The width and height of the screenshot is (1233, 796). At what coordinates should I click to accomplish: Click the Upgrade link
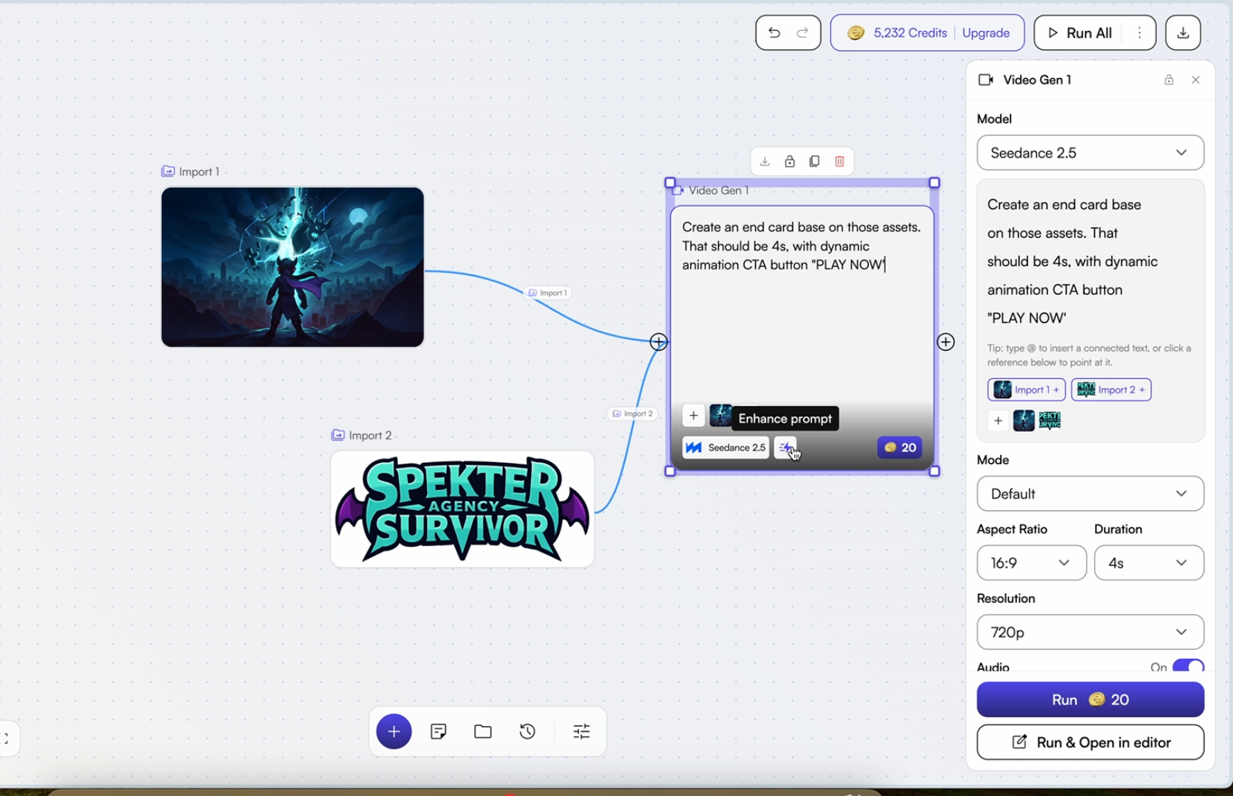tap(985, 32)
